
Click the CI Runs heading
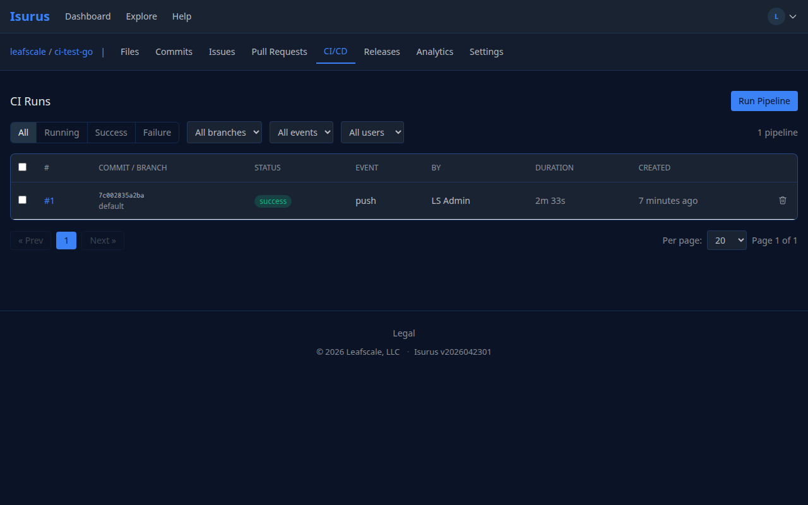point(30,101)
